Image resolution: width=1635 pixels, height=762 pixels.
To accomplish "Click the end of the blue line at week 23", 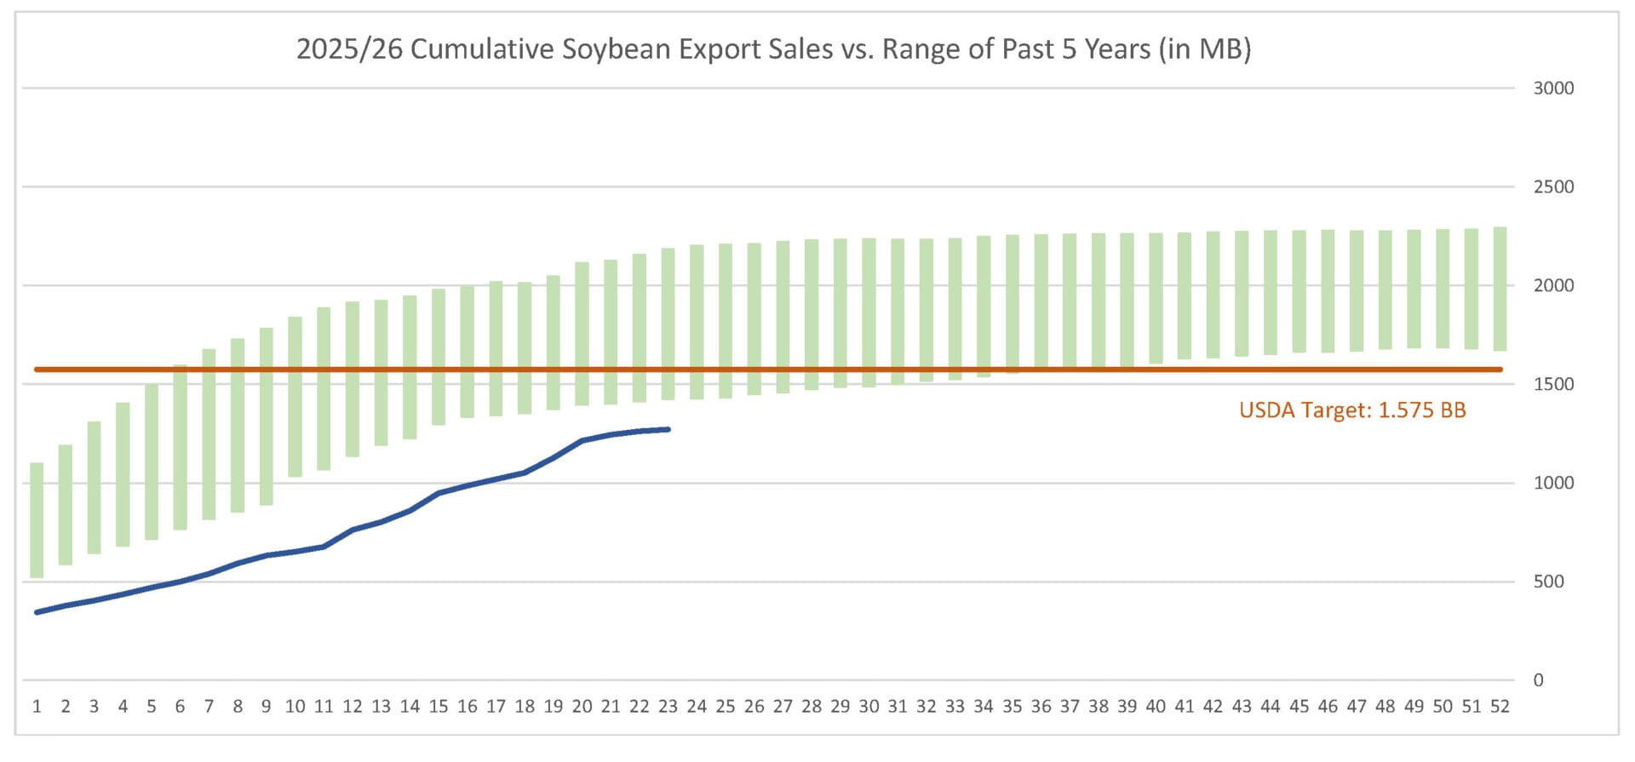I will [x=668, y=429].
